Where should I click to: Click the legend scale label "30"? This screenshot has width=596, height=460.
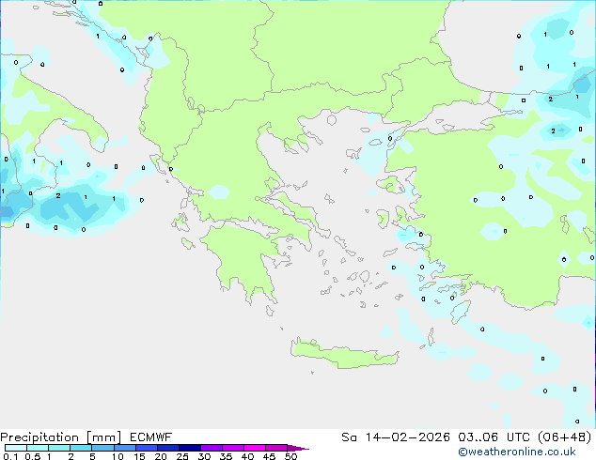point(204,456)
